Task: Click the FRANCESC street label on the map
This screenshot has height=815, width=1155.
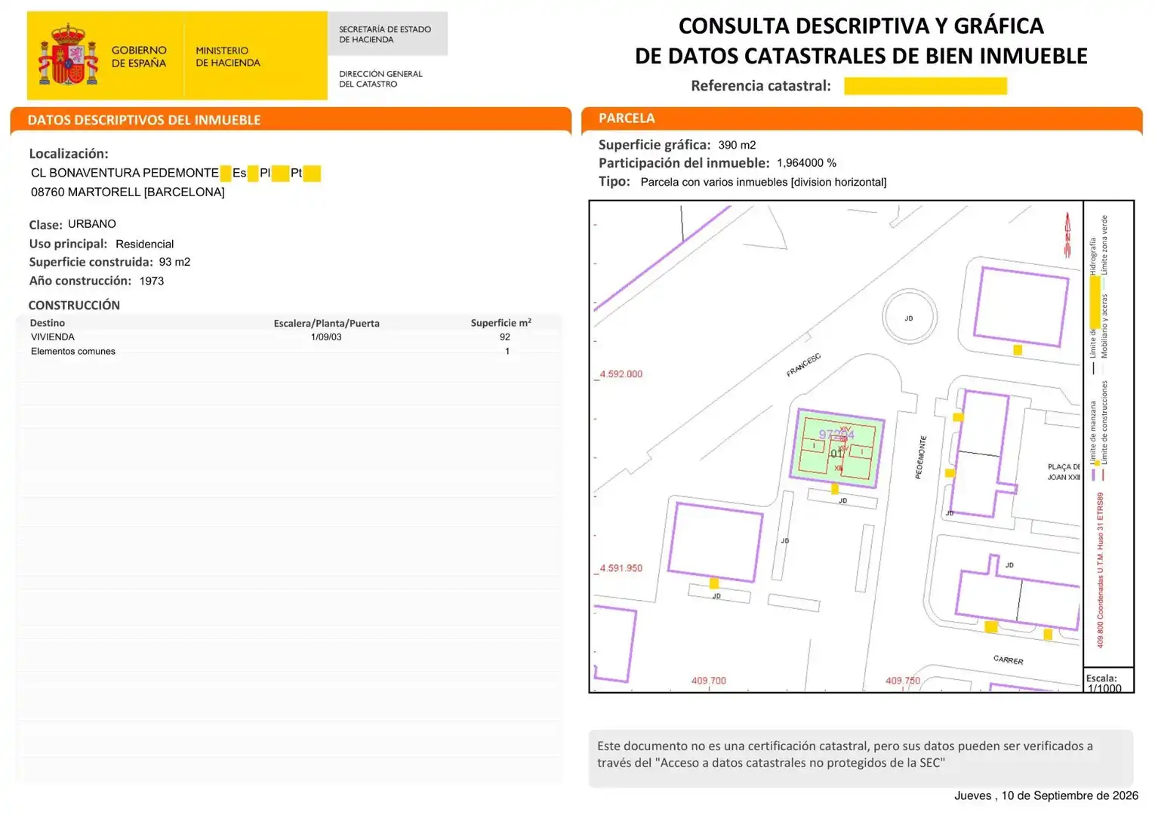Action: pos(803,365)
